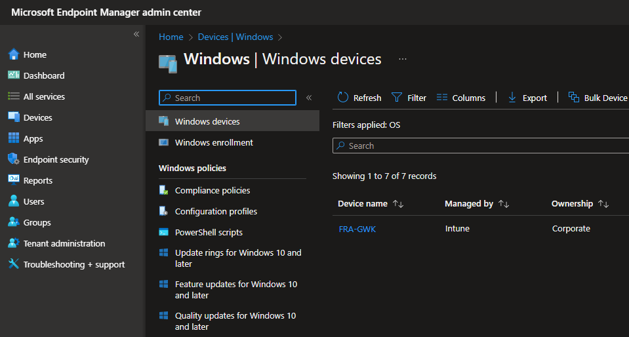The height and width of the screenshot is (337, 629).
Task: Open Dashboard from the sidebar icon
Action: [14, 75]
